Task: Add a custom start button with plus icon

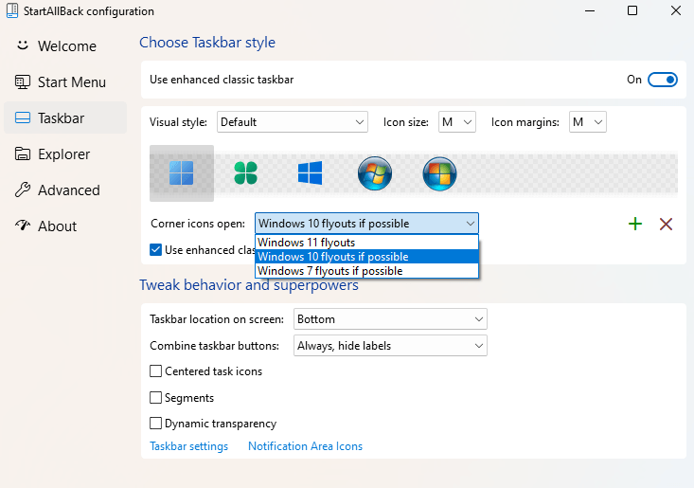Action: tap(635, 224)
